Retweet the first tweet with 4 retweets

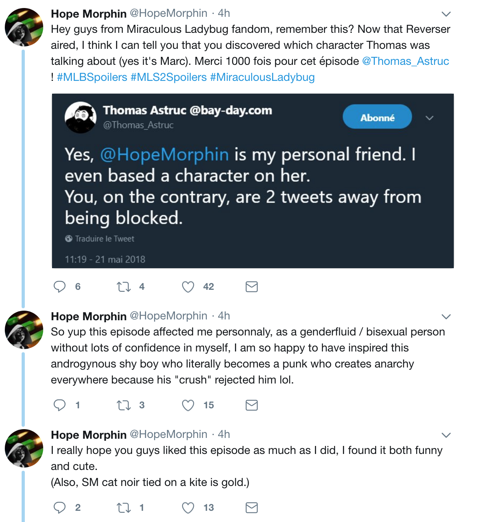coord(124,287)
